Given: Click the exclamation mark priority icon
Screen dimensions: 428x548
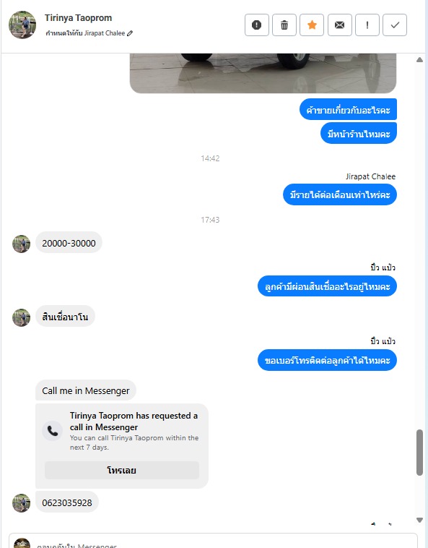Looking at the screenshot, I should pos(367,25).
